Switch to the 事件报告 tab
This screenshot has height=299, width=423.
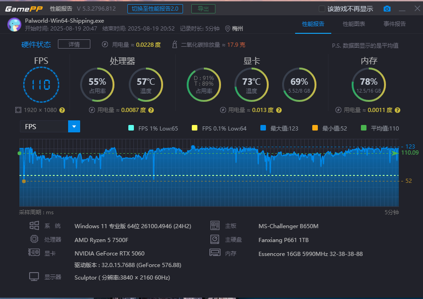395,24
